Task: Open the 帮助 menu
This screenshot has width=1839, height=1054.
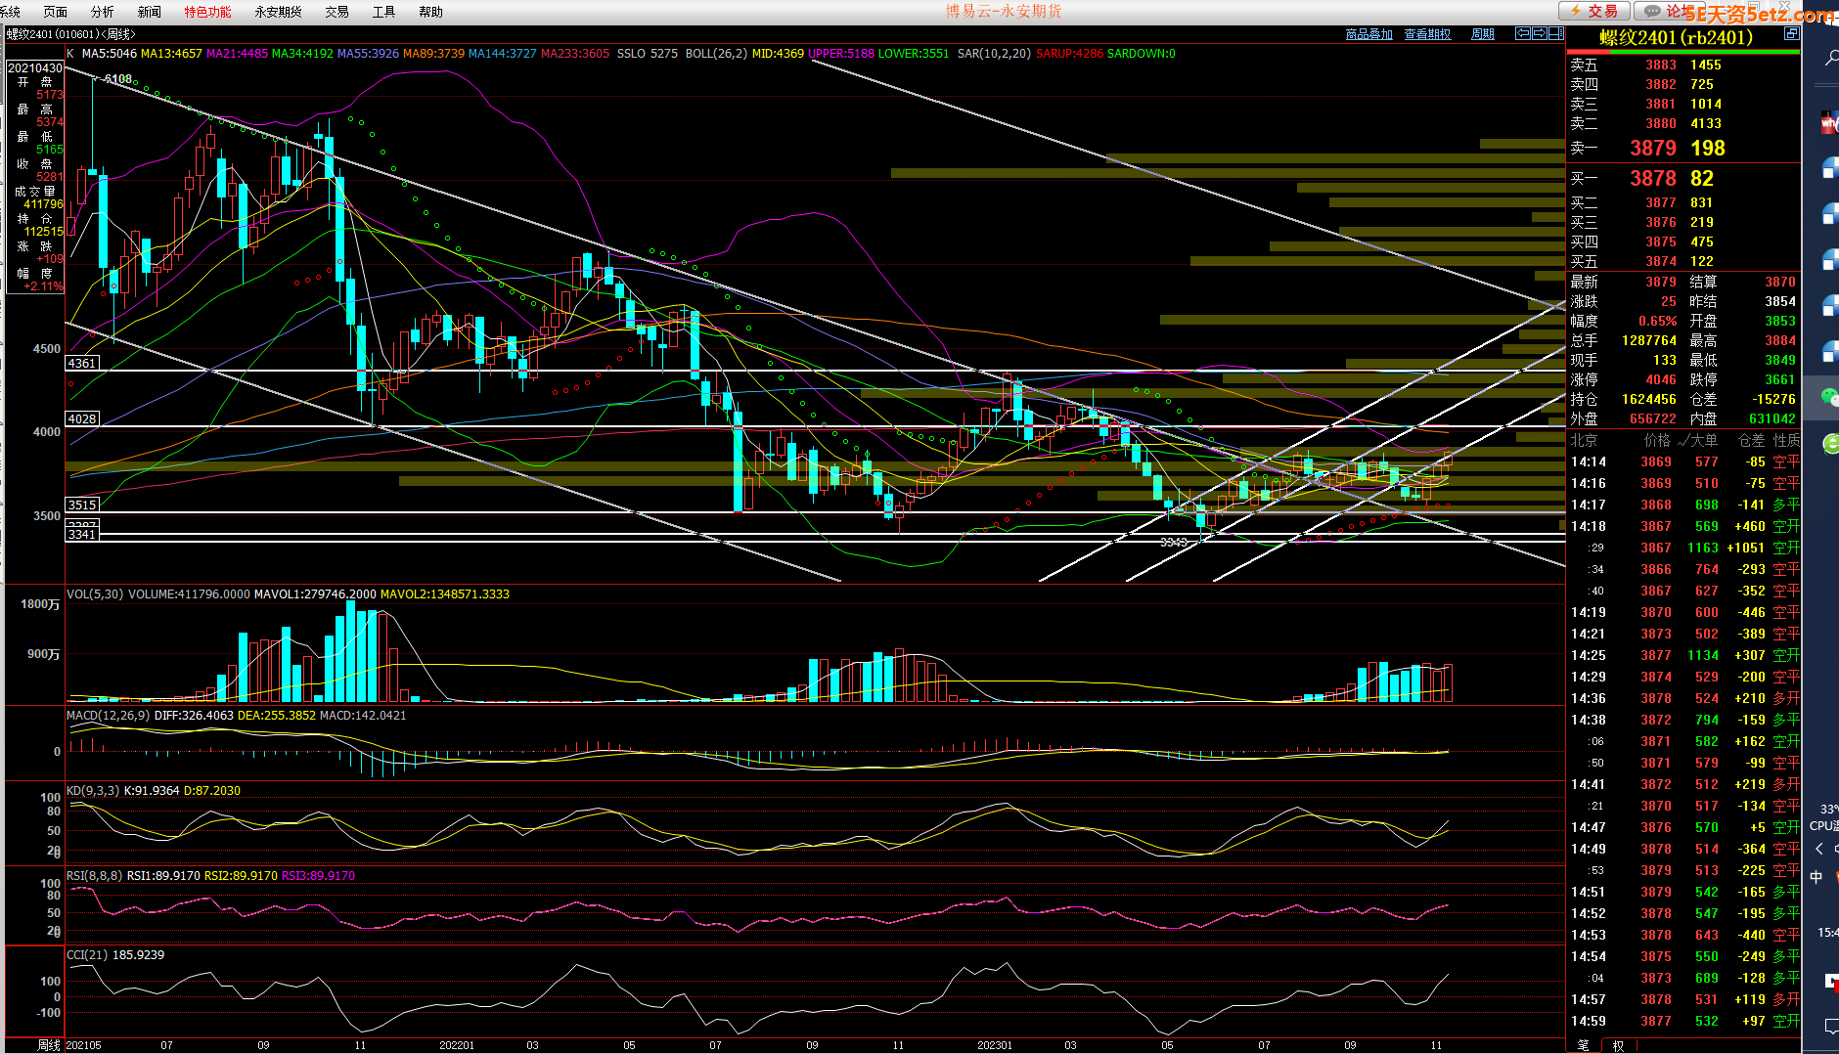Action: pyautogui.click(x=430, y=12)
